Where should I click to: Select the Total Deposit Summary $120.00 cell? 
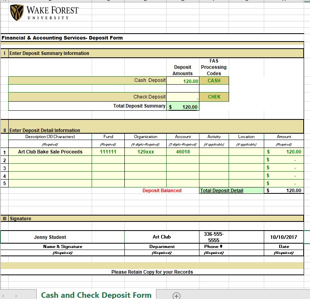click(183, 106)
